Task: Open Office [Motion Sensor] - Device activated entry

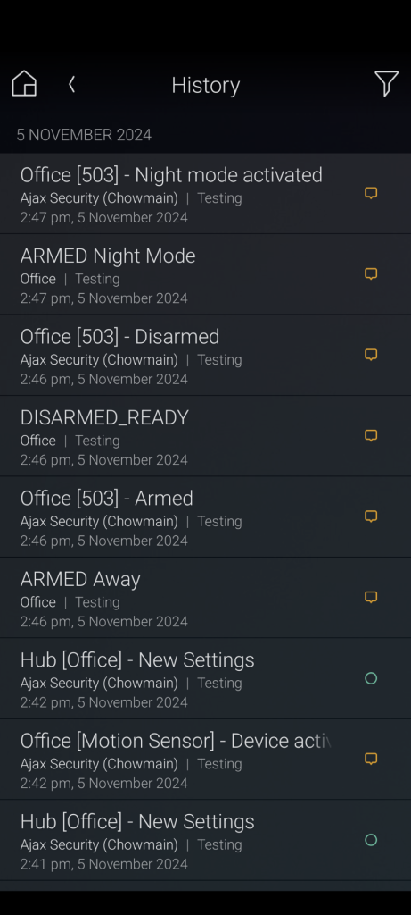Action: (x=205, y=760)
